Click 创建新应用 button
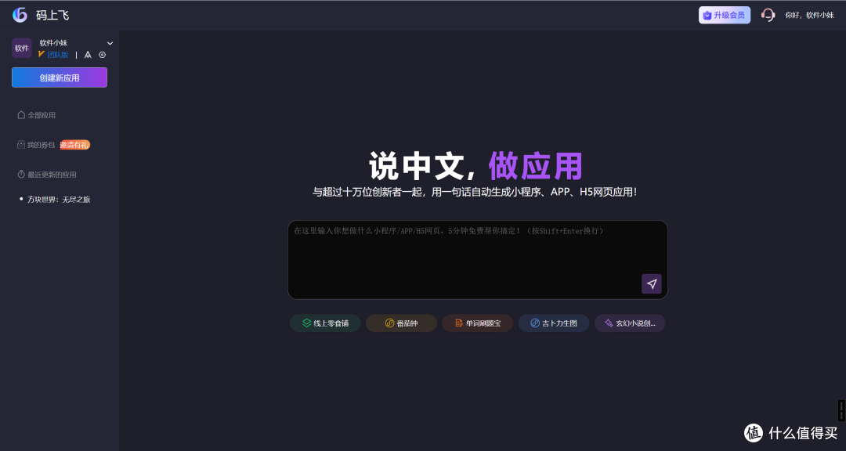846x451 pixels. [60, 78]
